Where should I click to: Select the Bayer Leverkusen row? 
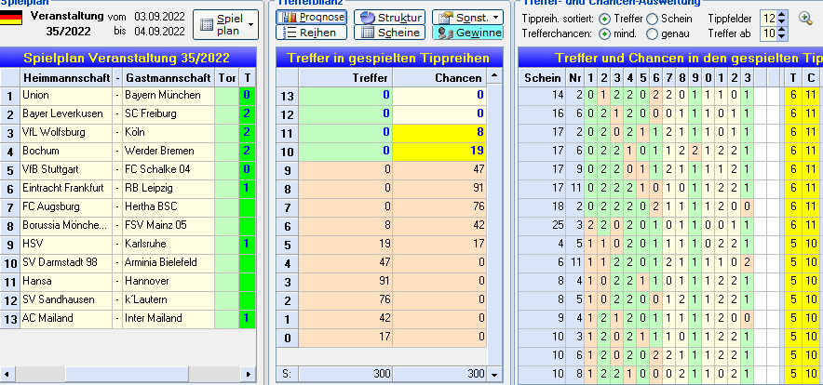click(128, 114)
